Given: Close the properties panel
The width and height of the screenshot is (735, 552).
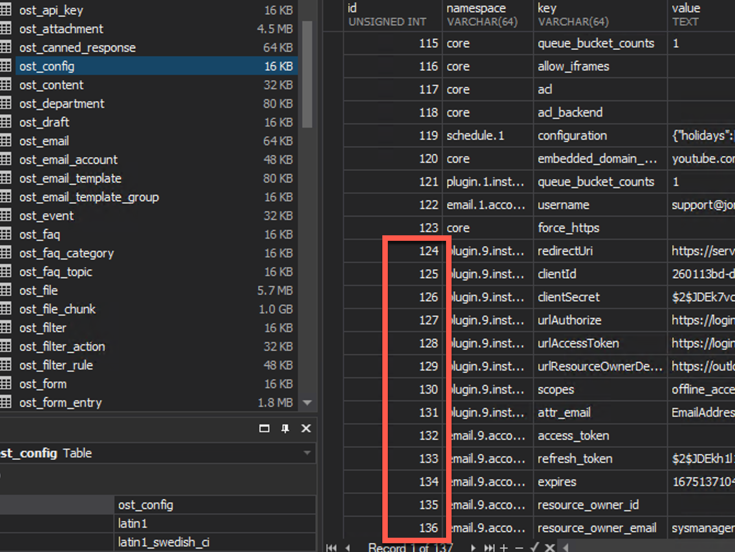Looking at the screenshot, I should 306,428.
